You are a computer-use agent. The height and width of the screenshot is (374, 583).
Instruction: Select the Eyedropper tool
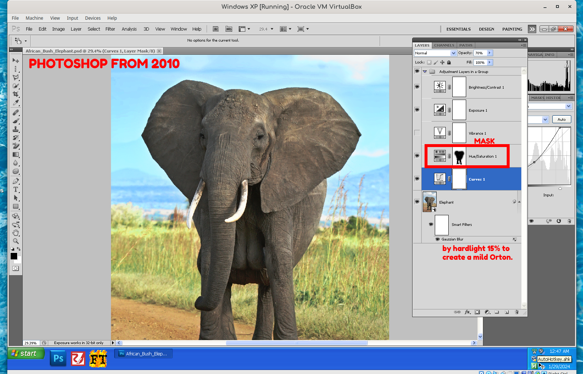pyautogui.click(x=16, y=103)
